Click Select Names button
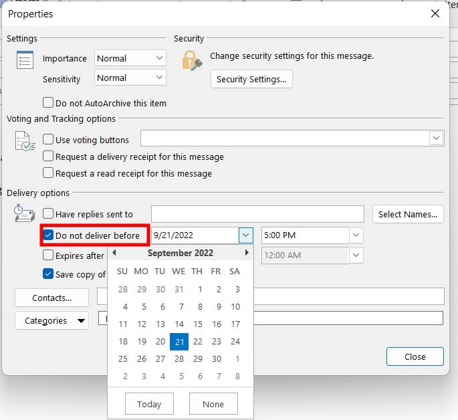This screenshot has width=458, height=420. click(408, 215)
